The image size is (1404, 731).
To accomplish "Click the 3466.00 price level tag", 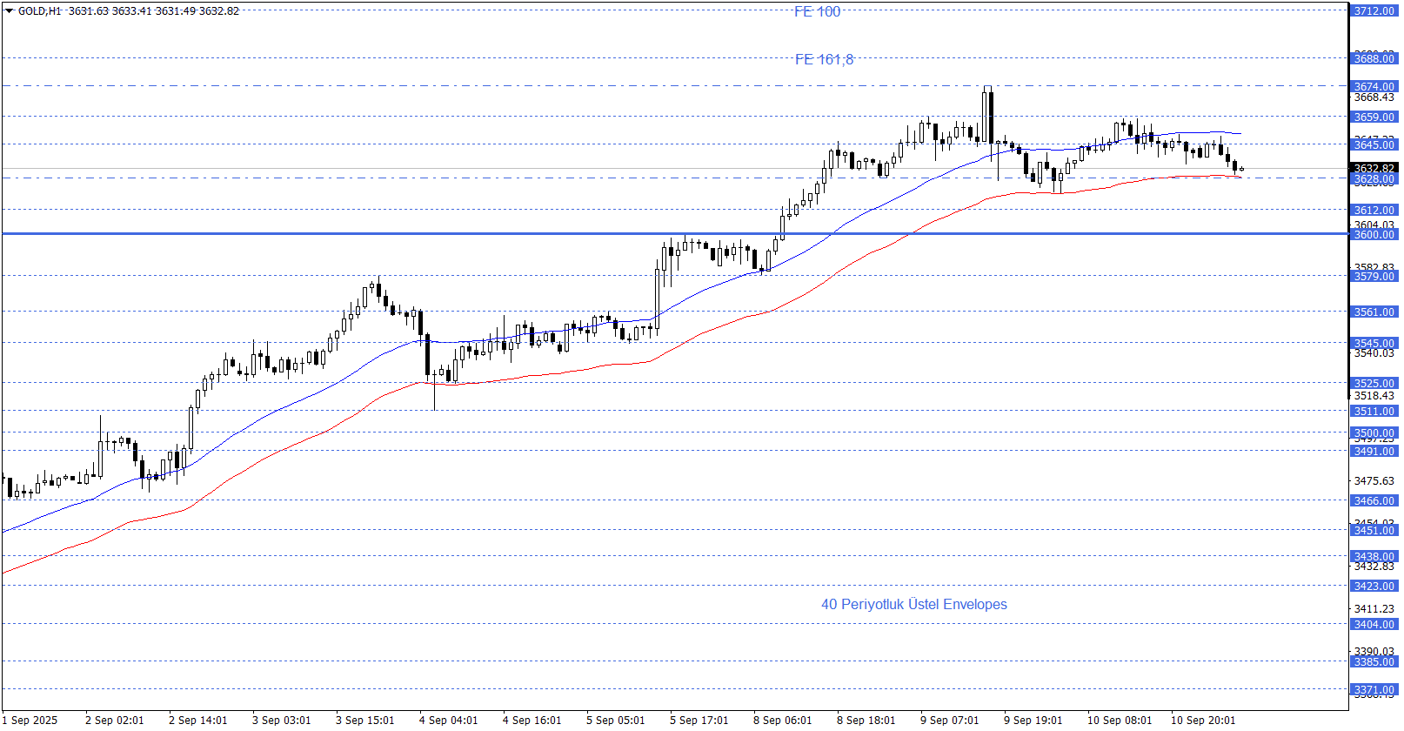I will (x=1374, y=501).
